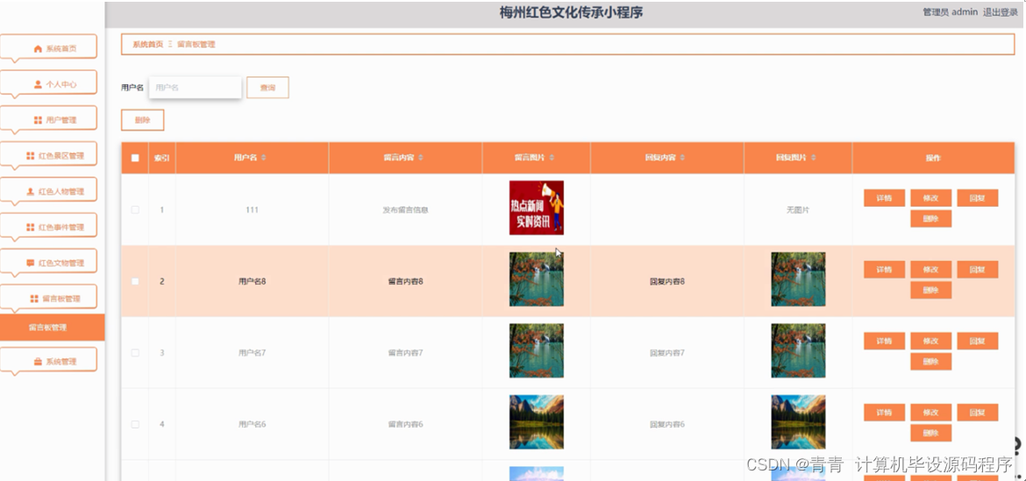Click 删除 for 用户名6 row
Viewport: 1026px width, 481px height.
[930, 433]
